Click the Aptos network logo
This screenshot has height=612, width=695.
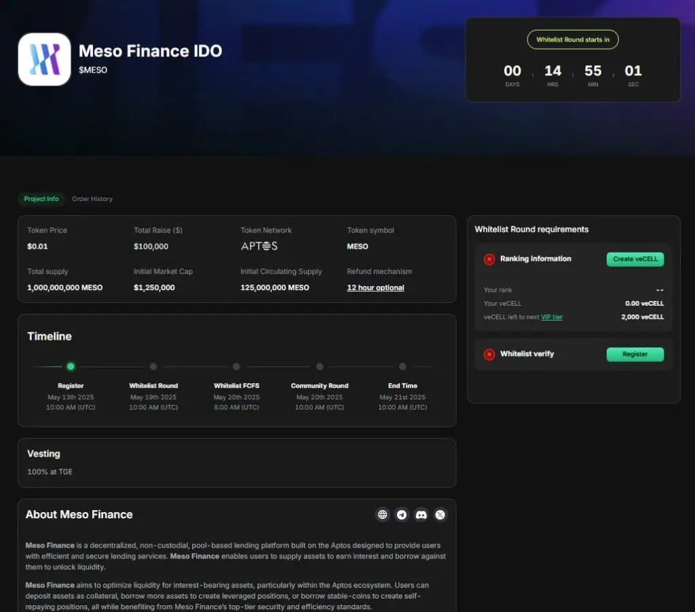coord(259,246)
